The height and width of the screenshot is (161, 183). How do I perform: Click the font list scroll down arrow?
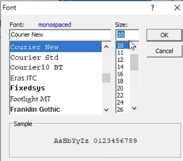click(x=106, y=110)
